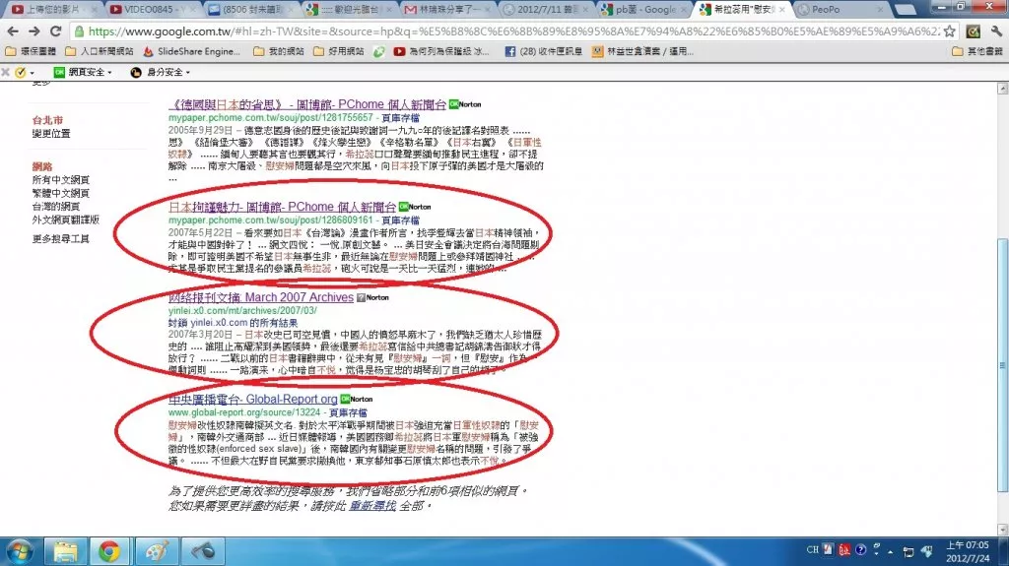
Task: Switch to the PeoPo tab
Action: [x=840, y=9]
